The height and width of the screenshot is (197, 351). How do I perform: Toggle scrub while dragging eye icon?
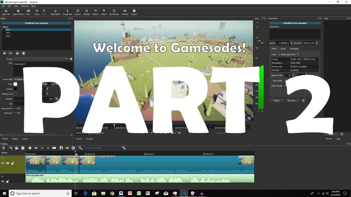point(67,148)
